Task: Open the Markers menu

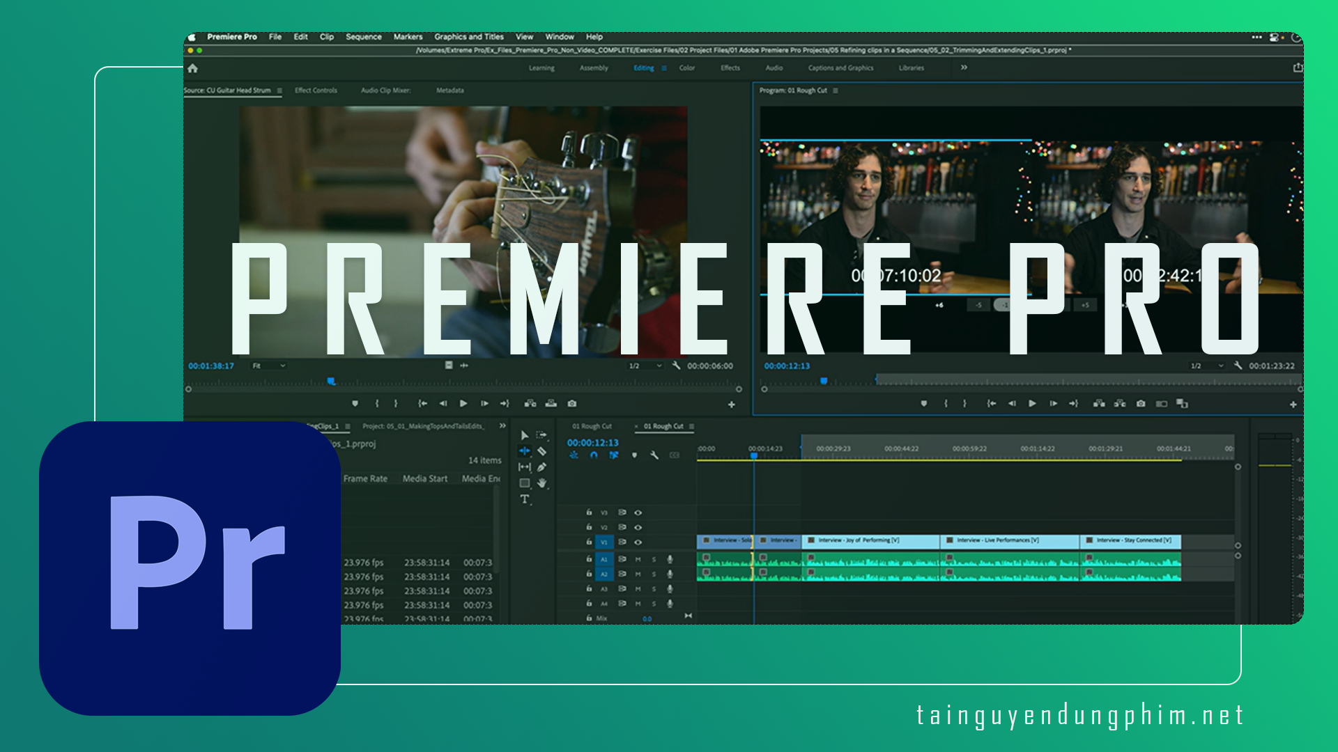Action: (x=408, y=37)
